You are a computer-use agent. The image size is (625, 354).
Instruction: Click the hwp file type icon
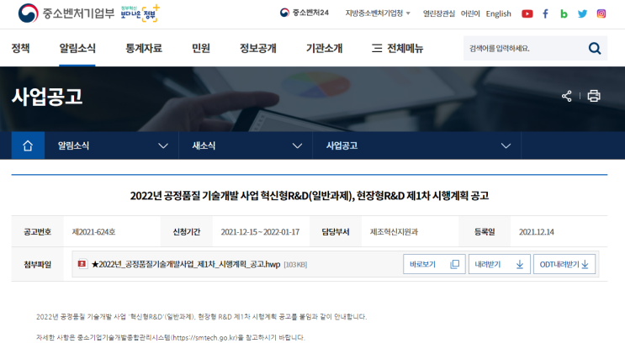point(82,264)
